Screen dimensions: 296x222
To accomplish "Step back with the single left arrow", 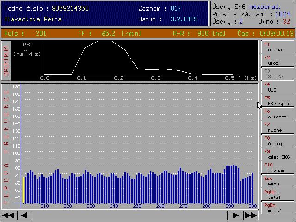I will [25, 215].
